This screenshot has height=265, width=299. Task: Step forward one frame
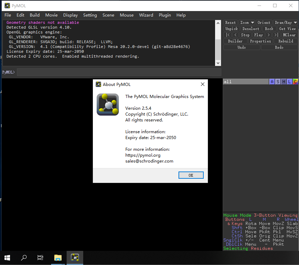tap(269, 35)
